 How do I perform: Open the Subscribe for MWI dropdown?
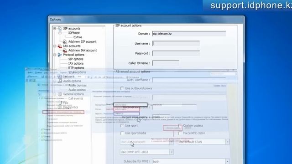tap(227, 161)
